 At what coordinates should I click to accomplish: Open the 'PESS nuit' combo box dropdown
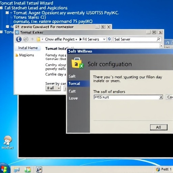pyautogui.click(x=161, y=97)
